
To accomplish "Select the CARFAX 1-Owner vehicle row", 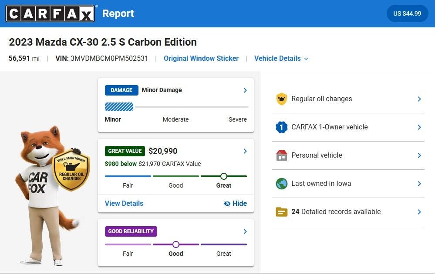I will [348, 127].
